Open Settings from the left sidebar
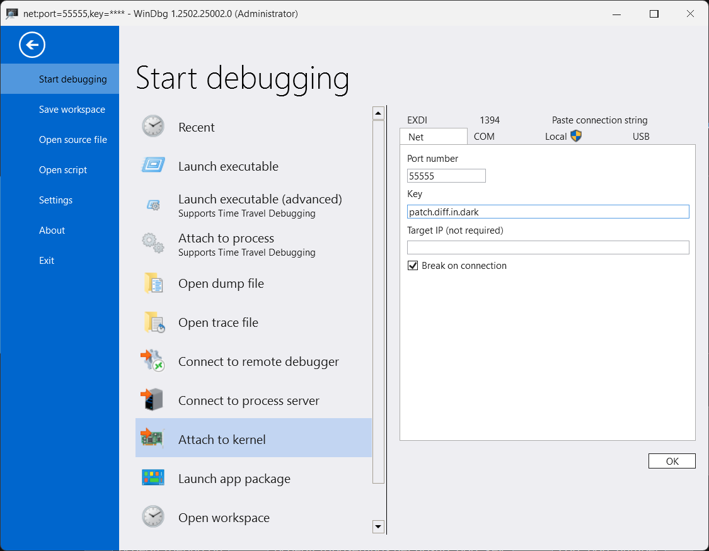 click(55, 200)
